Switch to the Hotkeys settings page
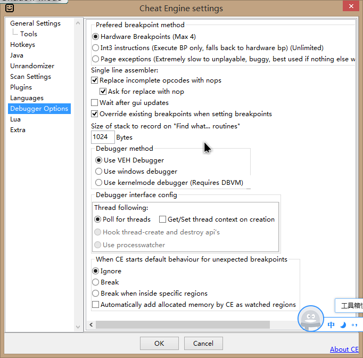The height and width of the screenshot is (358, 363). point(22,45)
